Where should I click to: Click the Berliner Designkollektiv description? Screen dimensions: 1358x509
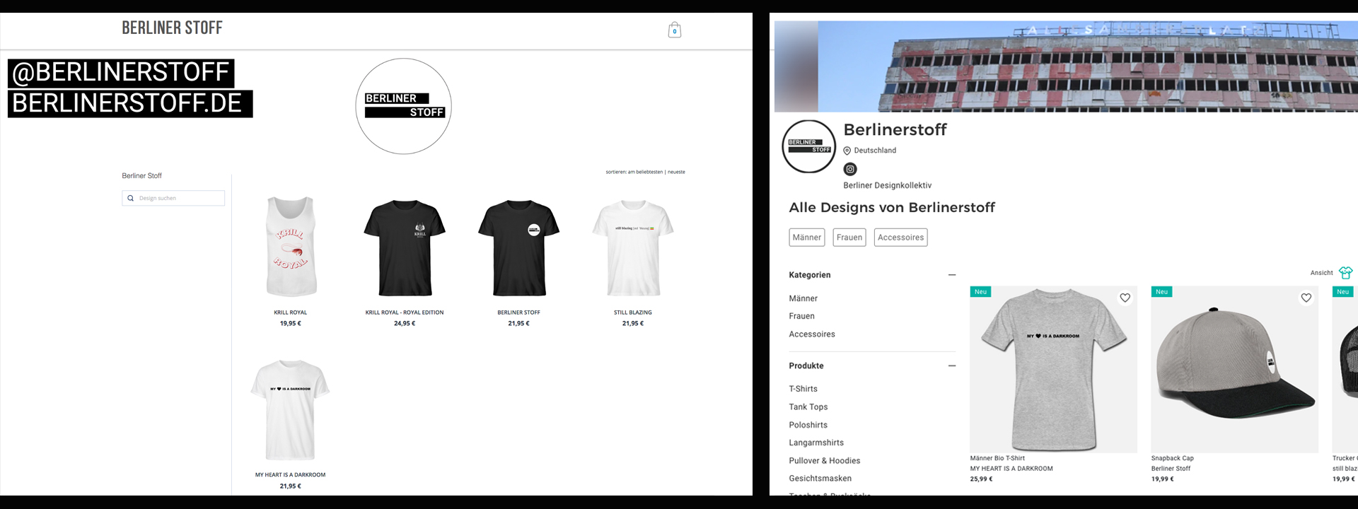point(887,185)
